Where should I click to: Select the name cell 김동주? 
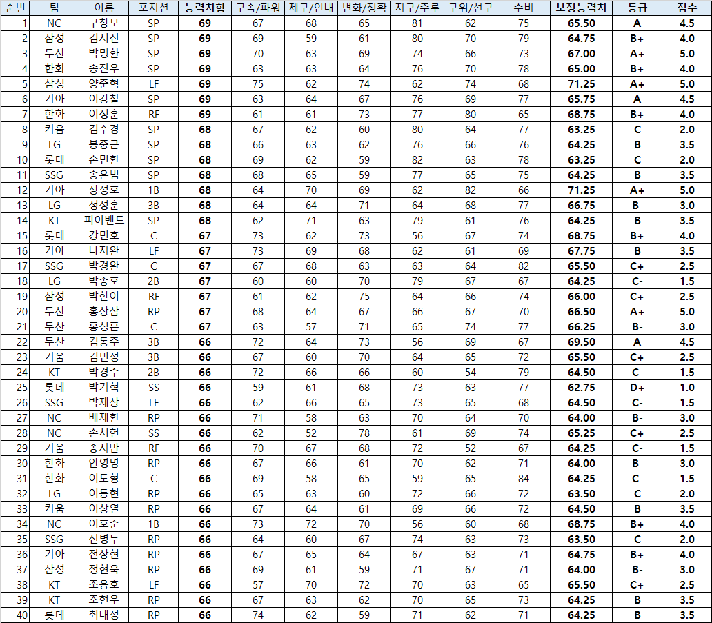tap(103, 342)
